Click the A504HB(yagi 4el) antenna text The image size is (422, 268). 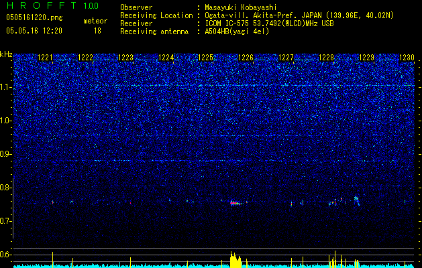point(237,31)
